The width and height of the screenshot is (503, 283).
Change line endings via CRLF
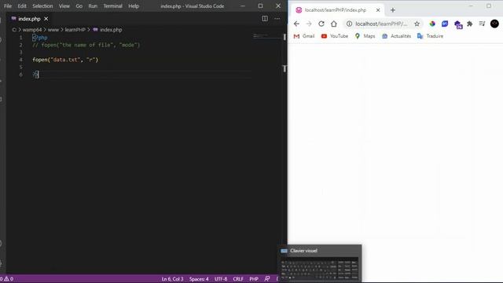pyautogui.click(x=238, y=279)
